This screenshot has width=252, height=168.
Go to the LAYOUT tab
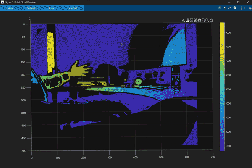(x=73, y=8)
